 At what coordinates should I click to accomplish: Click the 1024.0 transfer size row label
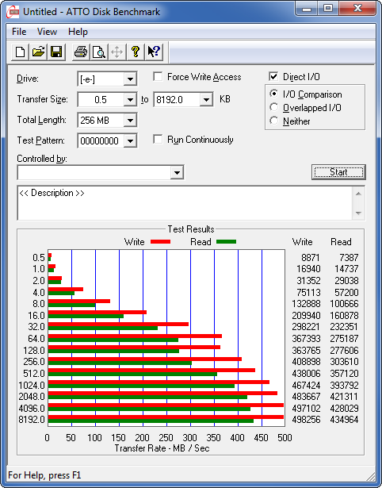32,386
